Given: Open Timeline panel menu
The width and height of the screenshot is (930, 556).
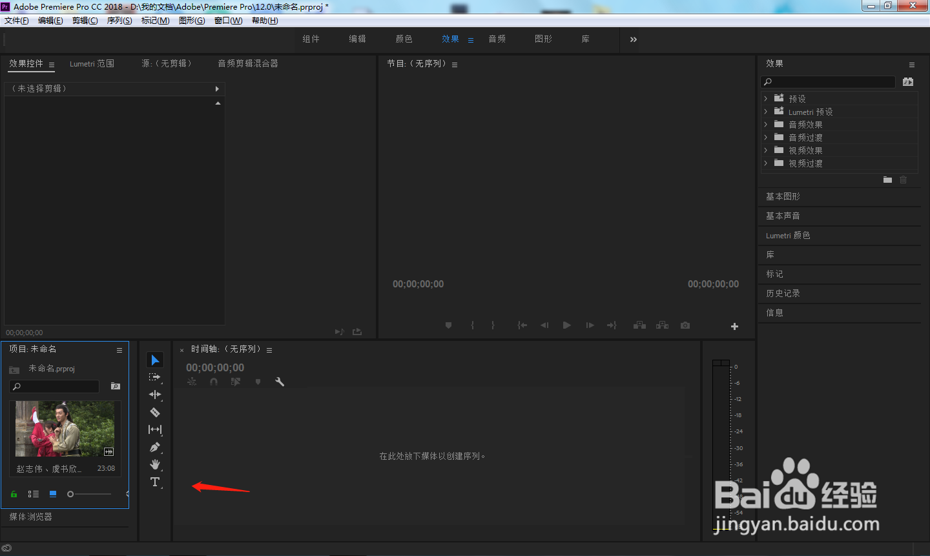Looking at the screenshot, I should coord(269,350).
